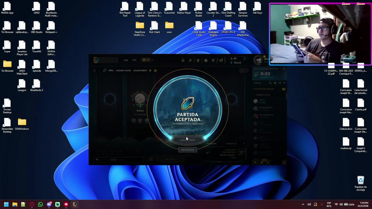Image resolution: width=372 pixels, height=209 pixels.
Task: Cancel queue with the X beside En Cola
Action: (151, 159)
